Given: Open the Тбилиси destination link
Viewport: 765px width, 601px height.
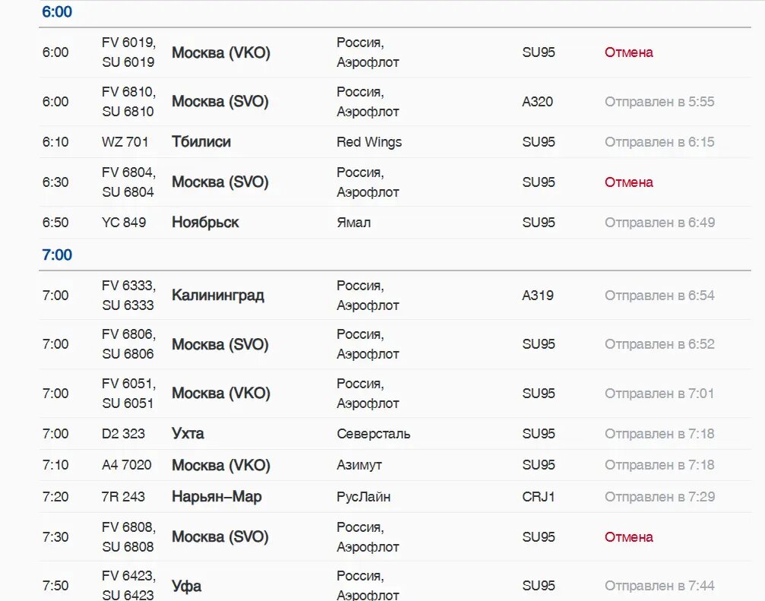Looking at the screenshot, I should tap(201, 142).
